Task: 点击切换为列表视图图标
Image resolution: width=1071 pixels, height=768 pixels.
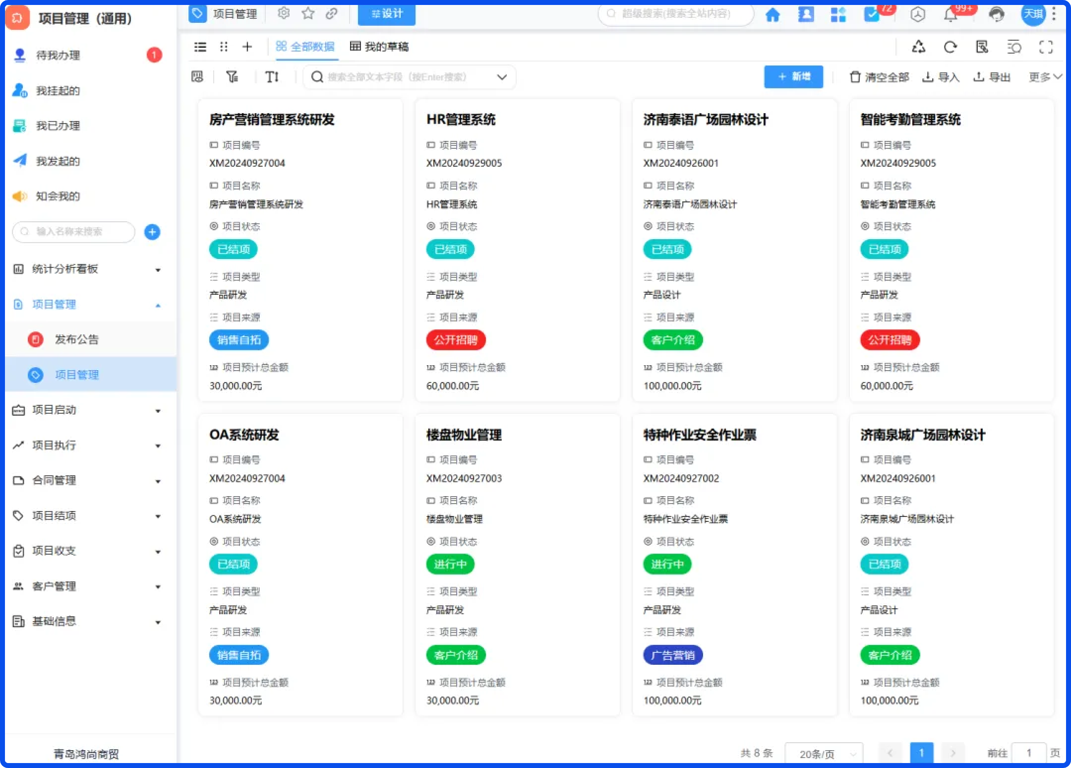Action: (x=200, y=47)
